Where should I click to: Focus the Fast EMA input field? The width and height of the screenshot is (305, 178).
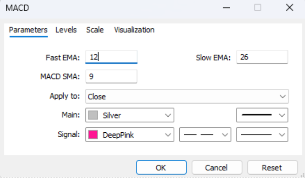pyautogui.click(x=112, y=57)
